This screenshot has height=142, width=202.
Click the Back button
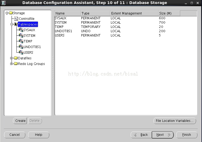pyautogui.click(x=141, y=135)
